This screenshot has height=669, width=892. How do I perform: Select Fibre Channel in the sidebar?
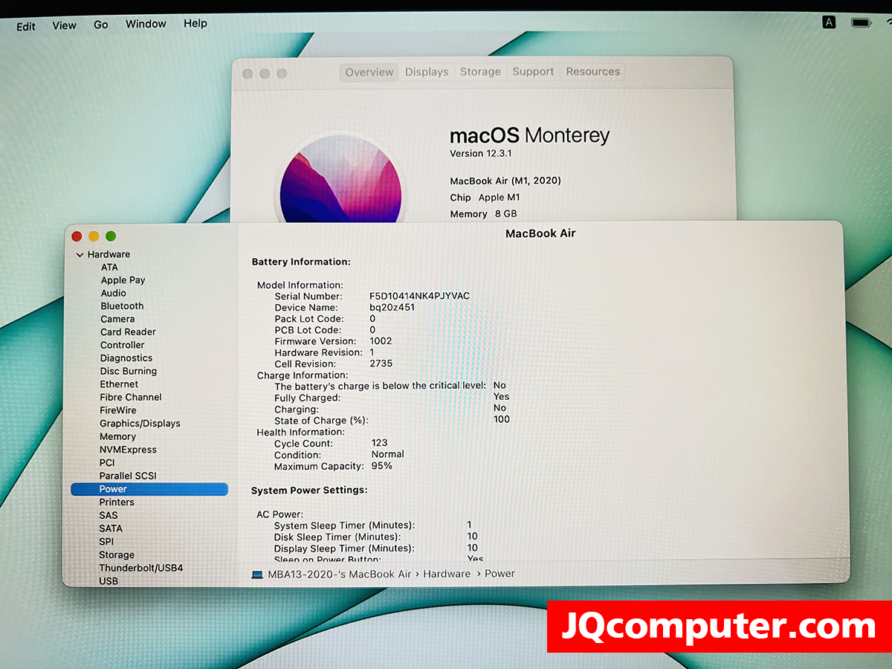130,398
